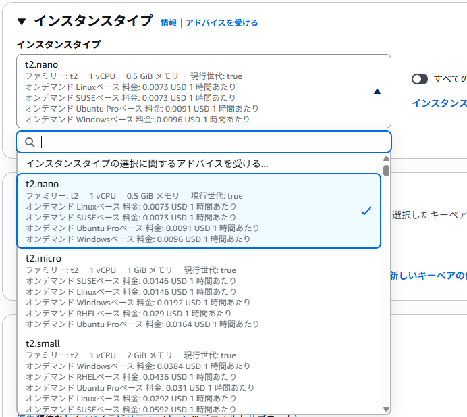Click t2.small Windowsベース 0.0384 USD line
Screen dimensions: 467x417
[x=138, y=366]
